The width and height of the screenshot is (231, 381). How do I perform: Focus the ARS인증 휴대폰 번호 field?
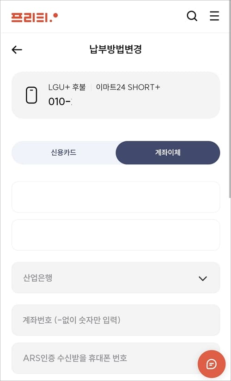pyautogui.click(x=116, y=358)
